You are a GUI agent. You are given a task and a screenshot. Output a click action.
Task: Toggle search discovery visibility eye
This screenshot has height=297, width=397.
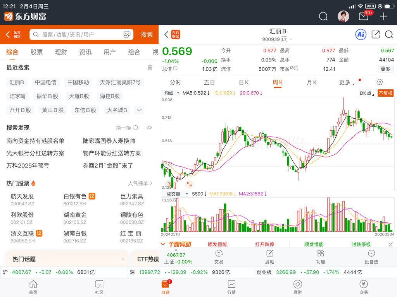[x=149, y=128]
